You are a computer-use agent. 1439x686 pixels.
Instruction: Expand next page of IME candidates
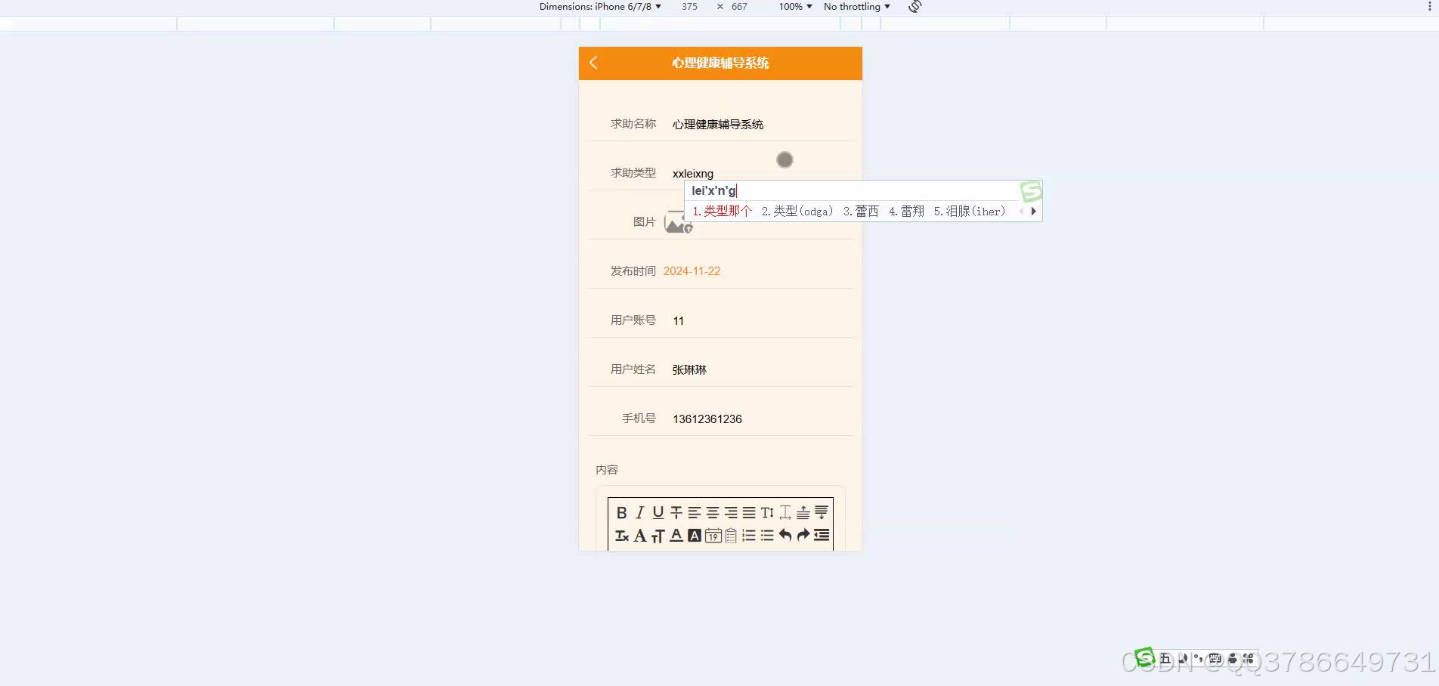[1033, 212]
